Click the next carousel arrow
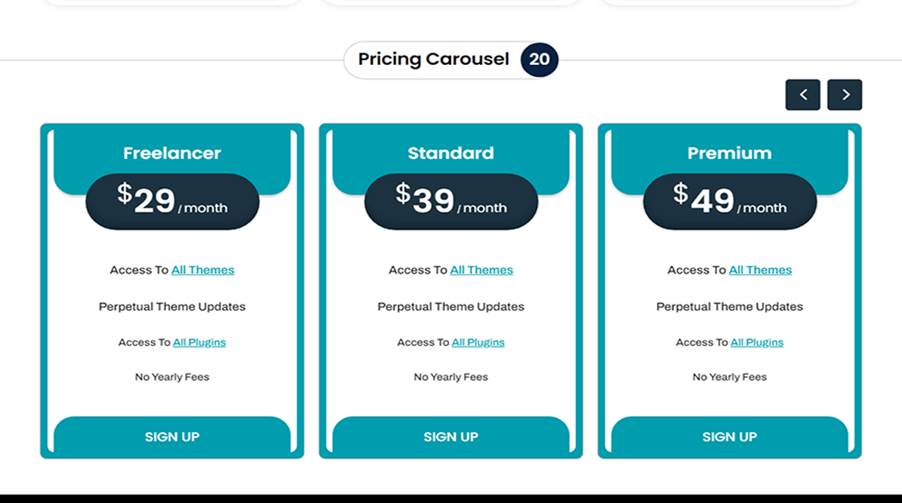902x503 pixels. 845,95
